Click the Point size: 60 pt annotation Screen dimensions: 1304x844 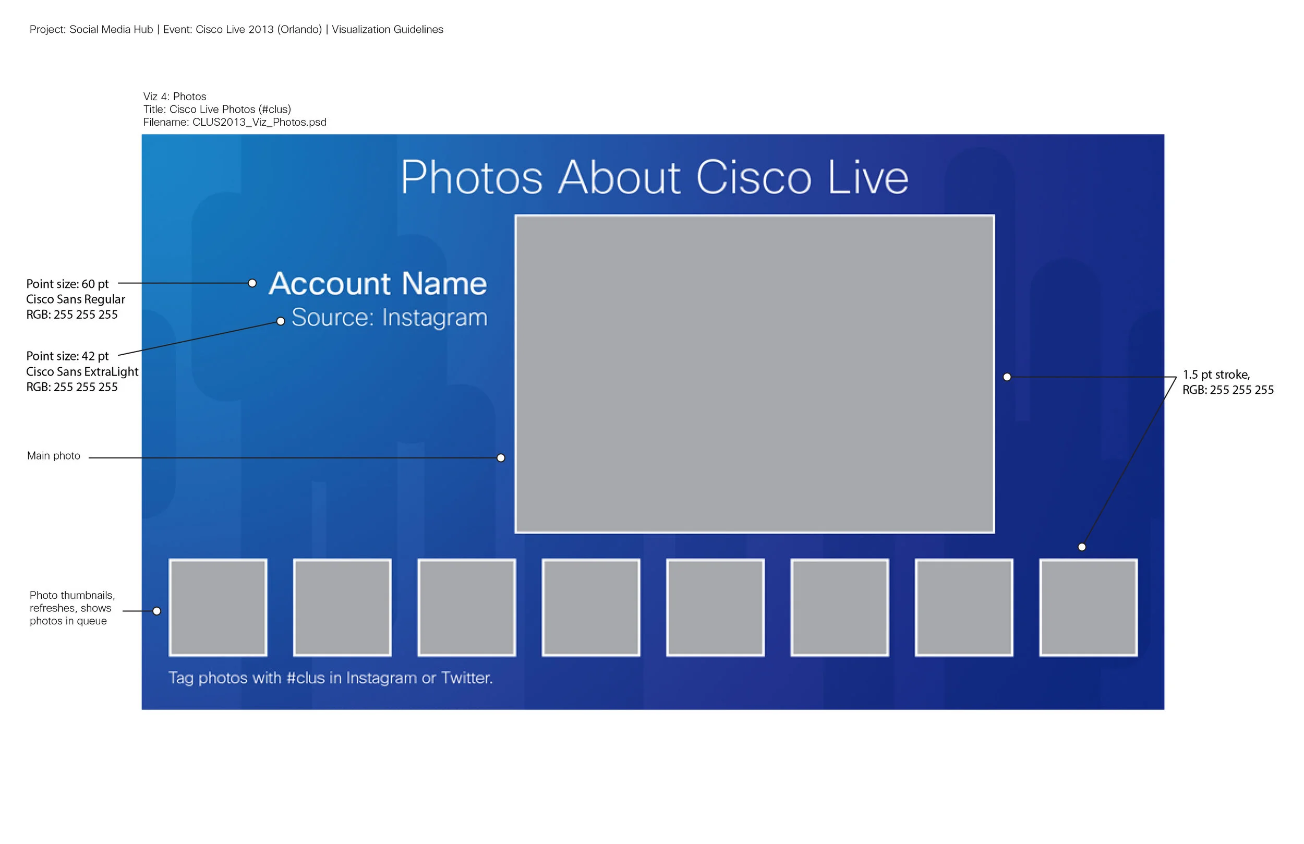[x=67, y=284]
